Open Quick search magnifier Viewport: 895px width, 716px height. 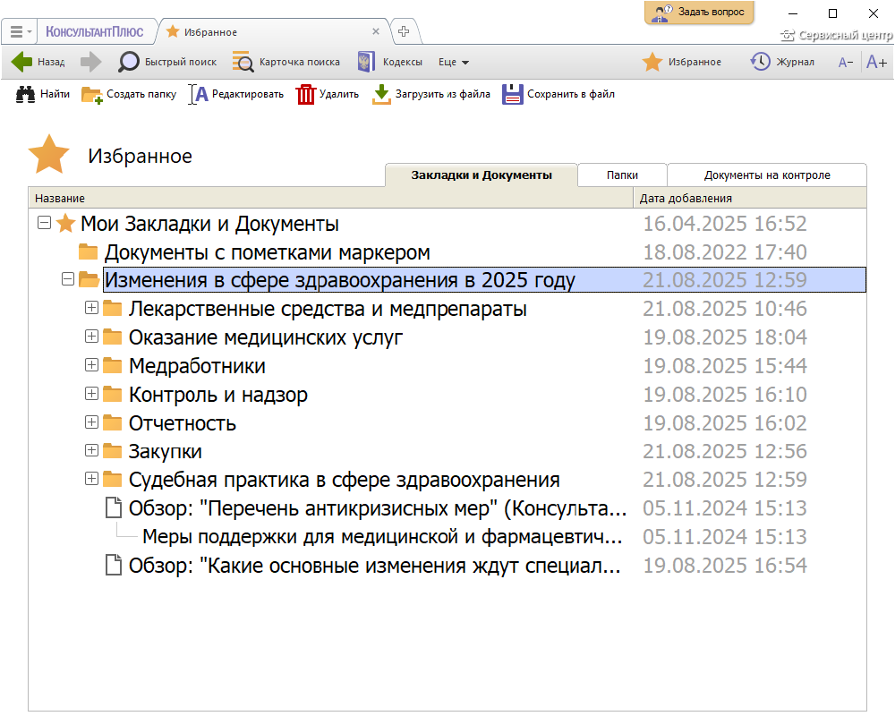130,62
